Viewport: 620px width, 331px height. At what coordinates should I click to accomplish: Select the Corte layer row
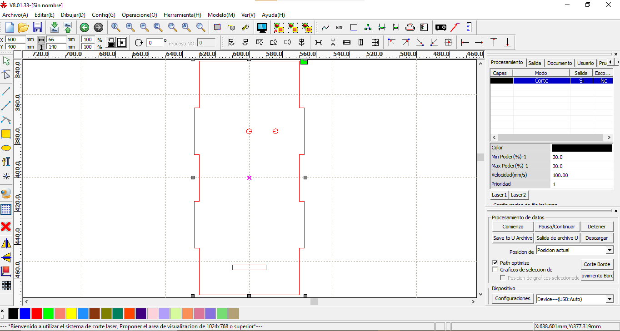click(x=551, y=80)
